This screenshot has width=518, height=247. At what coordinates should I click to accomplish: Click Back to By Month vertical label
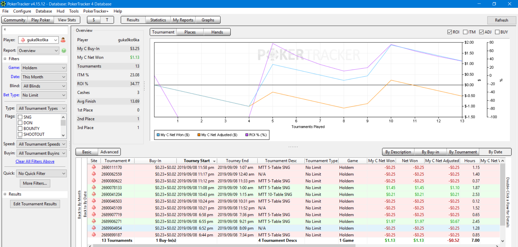pos(79,204)
